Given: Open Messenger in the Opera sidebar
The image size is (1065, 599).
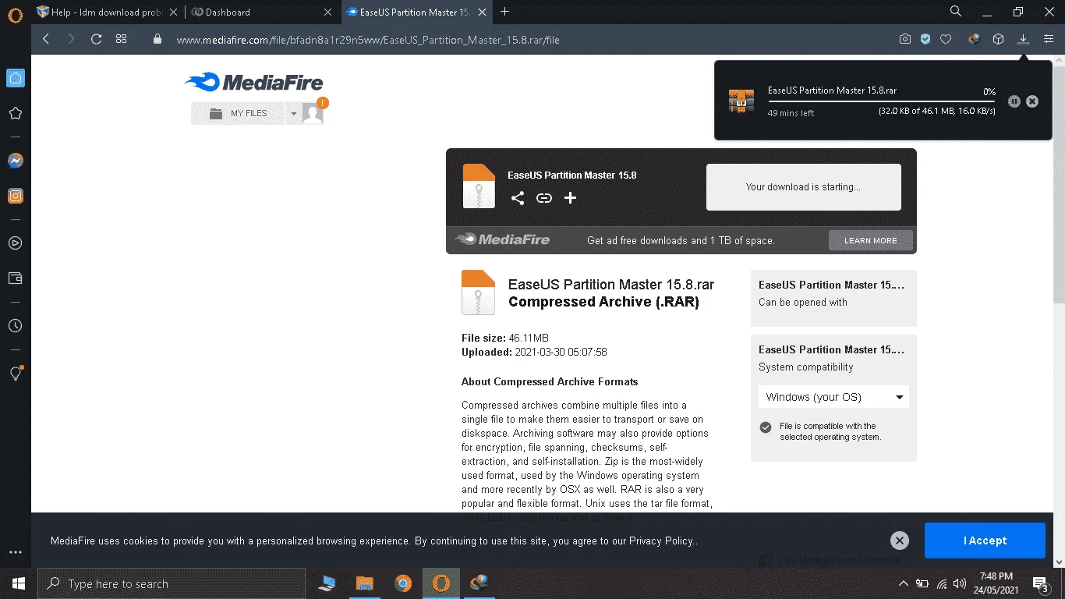Looking at the screenshot, I should [x=16, y=161].
